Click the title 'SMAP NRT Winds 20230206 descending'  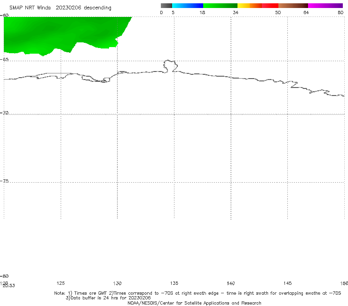60,8
